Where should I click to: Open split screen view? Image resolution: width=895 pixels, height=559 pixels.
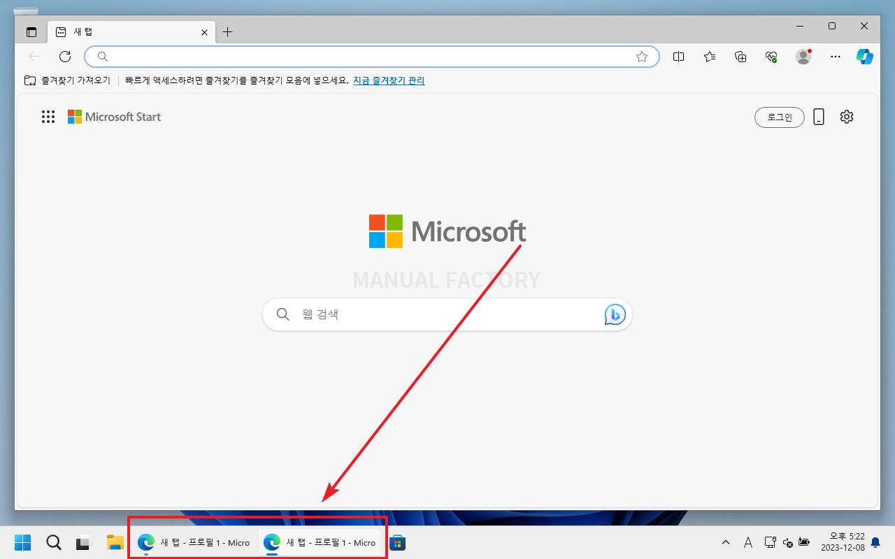tap(678, 57)
